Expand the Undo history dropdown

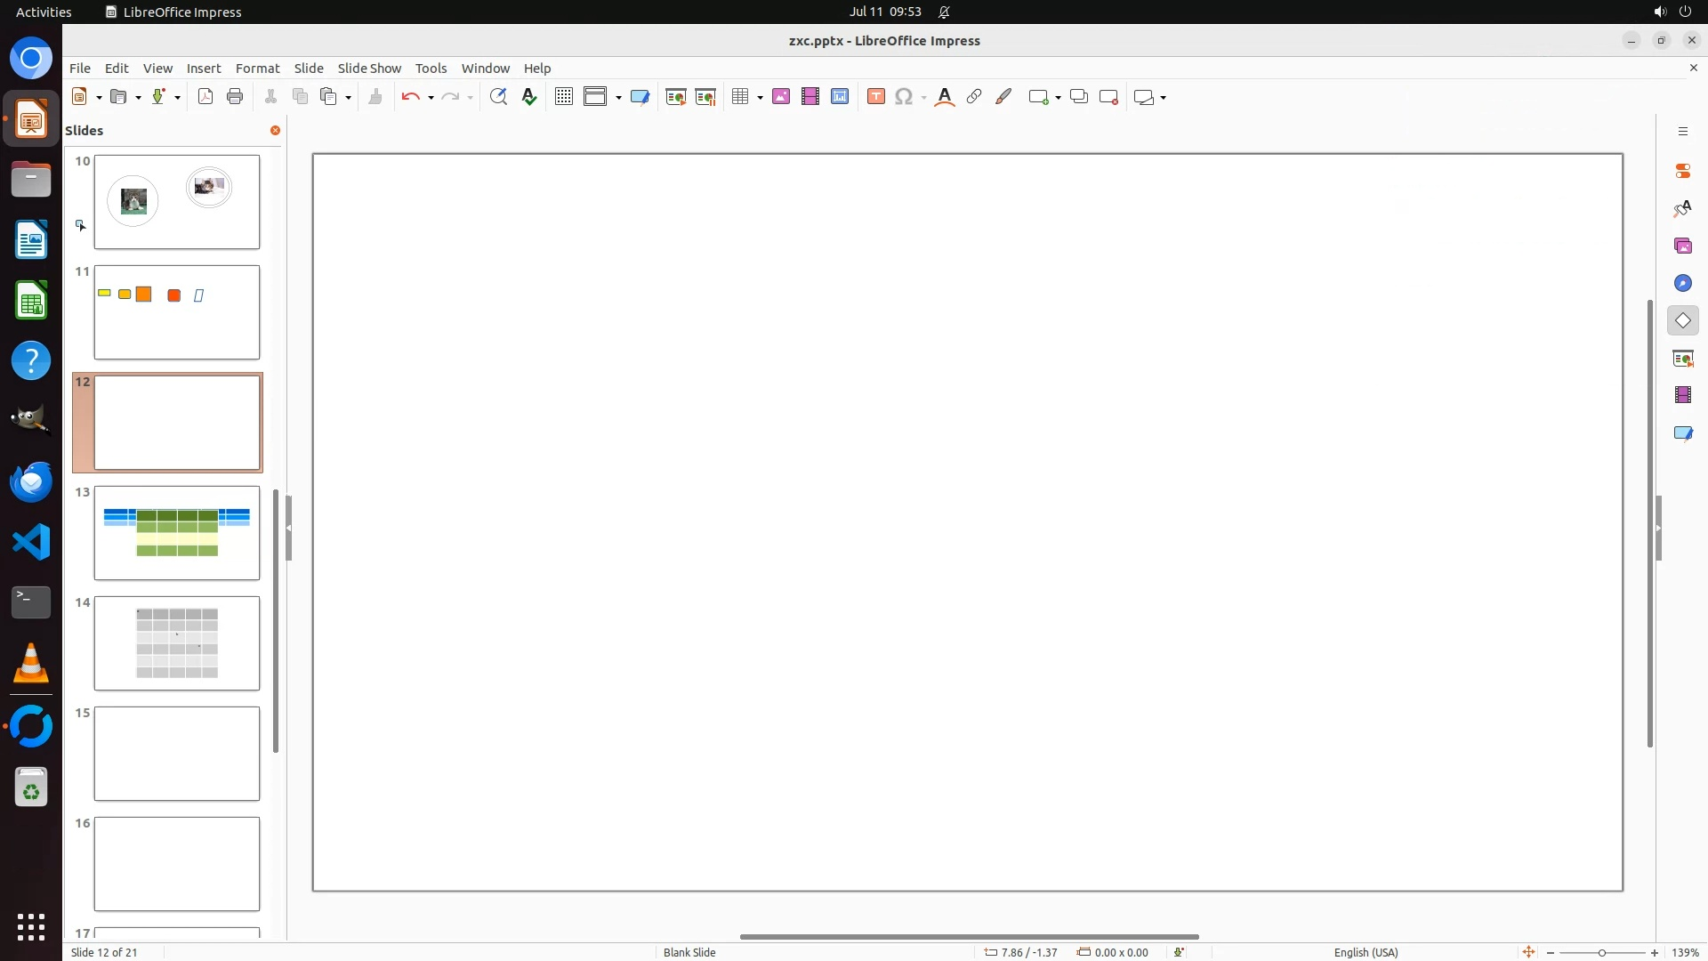pos(431,98)
